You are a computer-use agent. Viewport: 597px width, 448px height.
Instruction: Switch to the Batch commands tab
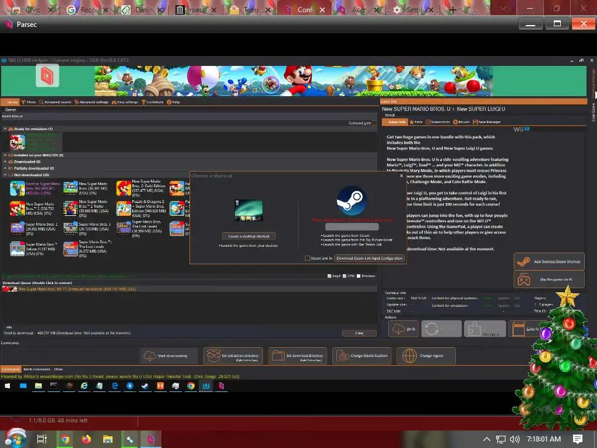37,369
